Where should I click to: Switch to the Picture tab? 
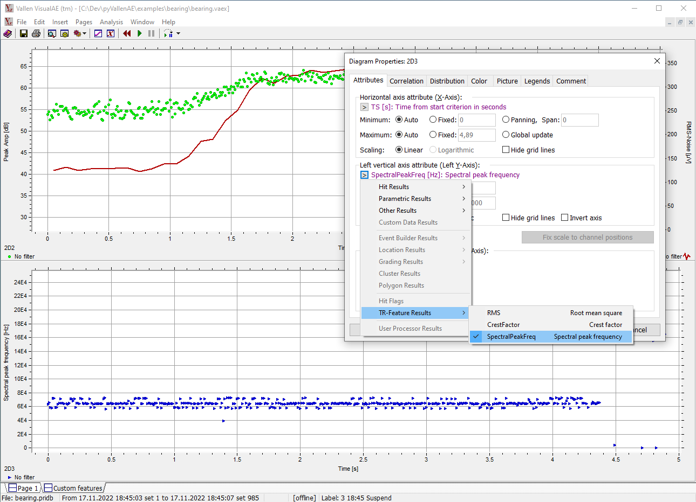click(x=507, y=81)
